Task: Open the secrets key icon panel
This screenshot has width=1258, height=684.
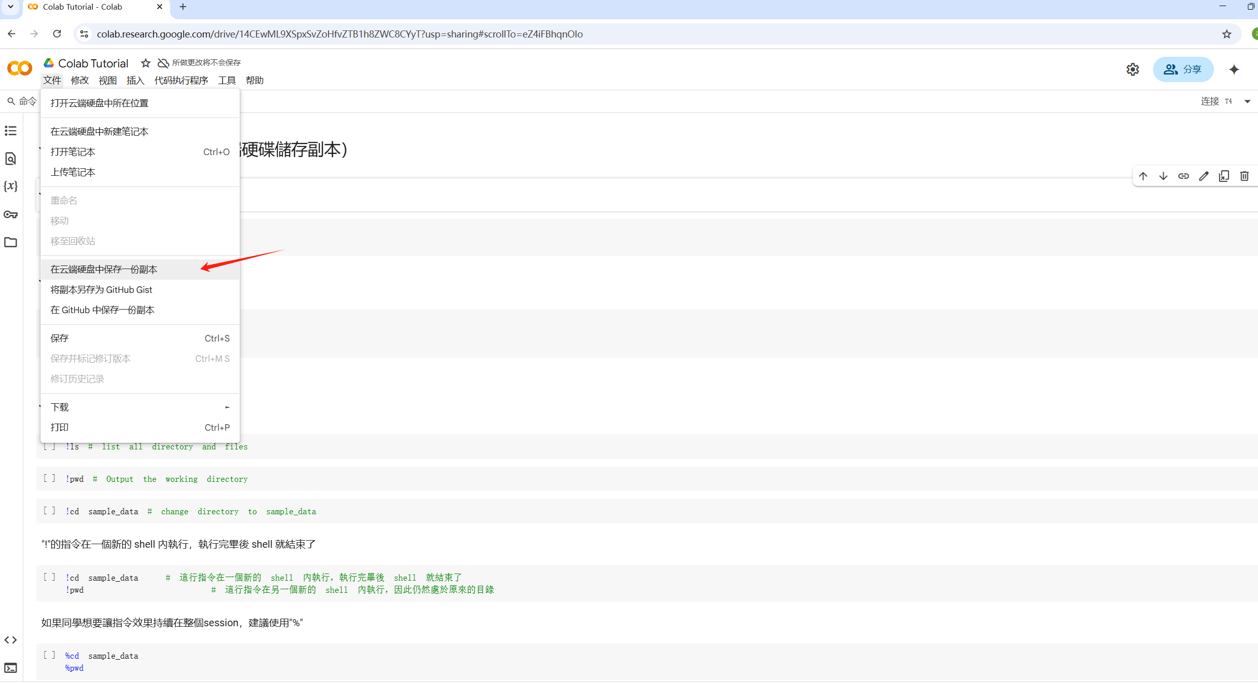Action: pyautogui.click(x=11, y=214)
